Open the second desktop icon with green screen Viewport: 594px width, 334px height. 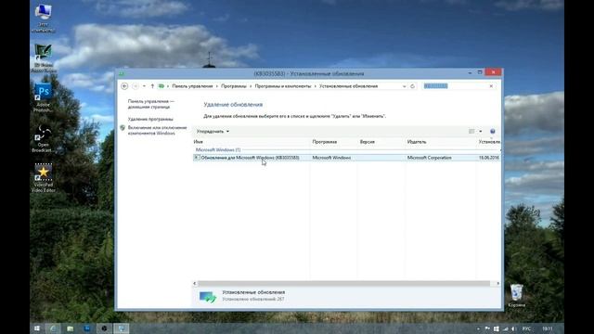[44, 58]
